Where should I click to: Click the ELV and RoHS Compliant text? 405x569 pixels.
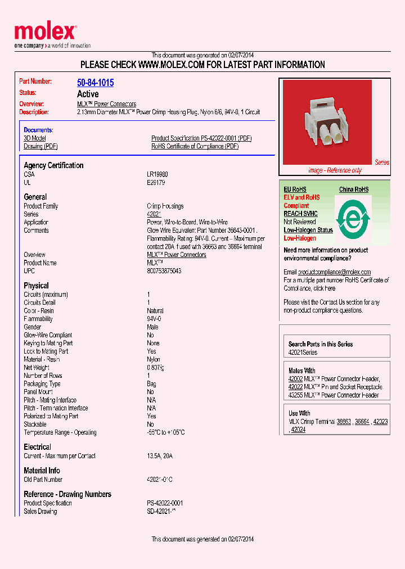301,201
